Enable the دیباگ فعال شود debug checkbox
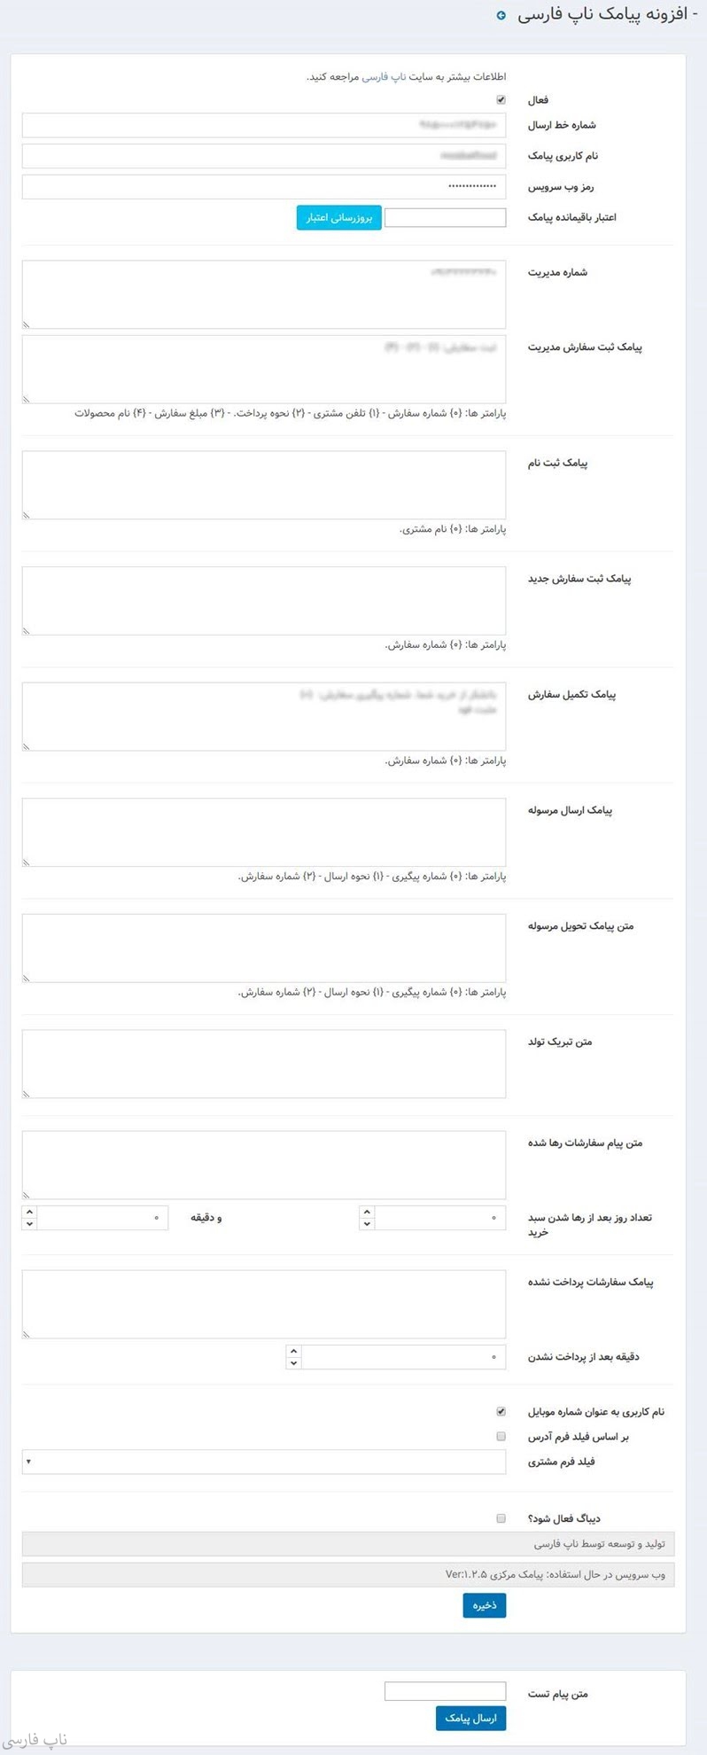The image size is (707, 1755). (501, 1518)
